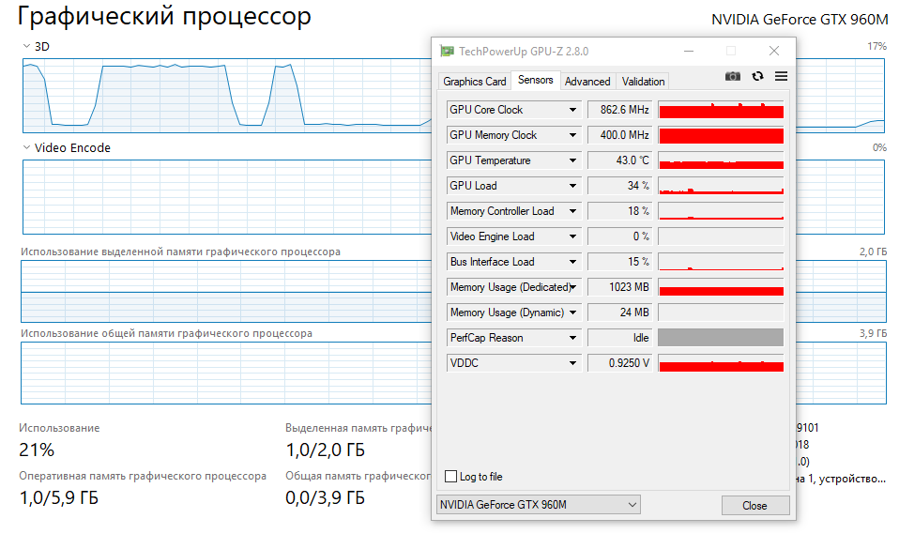Switch to the Graphics Card tab

(474, 82)
